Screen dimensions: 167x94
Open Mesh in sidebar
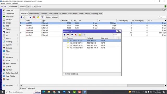pos(8,32)
